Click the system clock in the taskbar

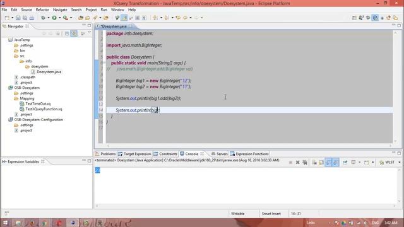point(391,223)
